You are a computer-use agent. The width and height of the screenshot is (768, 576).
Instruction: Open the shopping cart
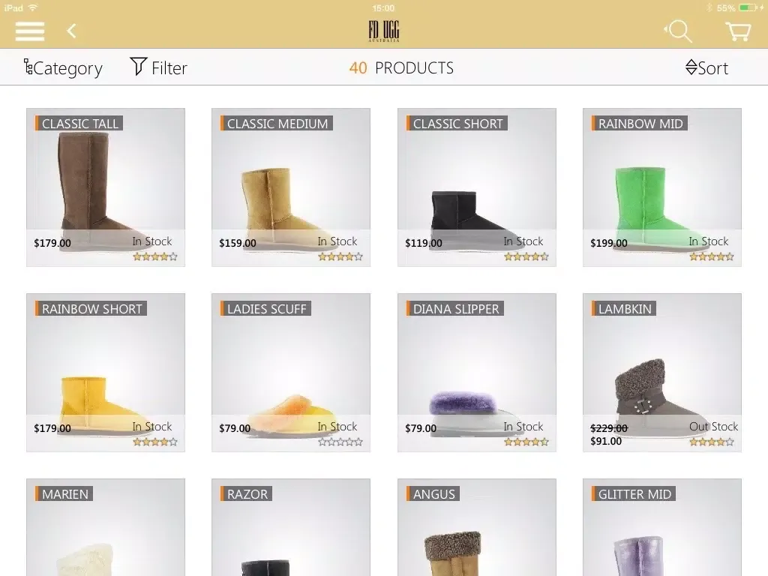coord(738,31)
